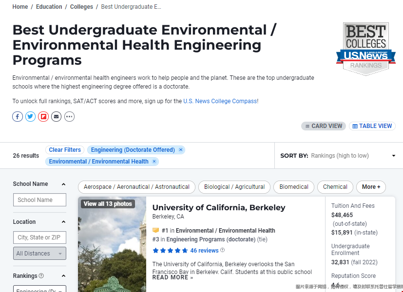Open the Sort By rankings dropdown
This screenshot has height=292, width=403.
(338, 156)
